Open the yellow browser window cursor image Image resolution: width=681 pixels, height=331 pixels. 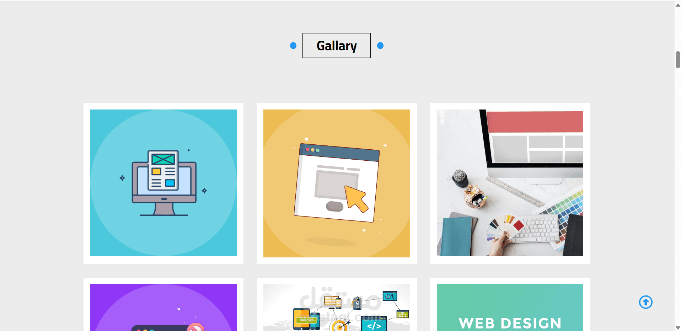[337, 183]
